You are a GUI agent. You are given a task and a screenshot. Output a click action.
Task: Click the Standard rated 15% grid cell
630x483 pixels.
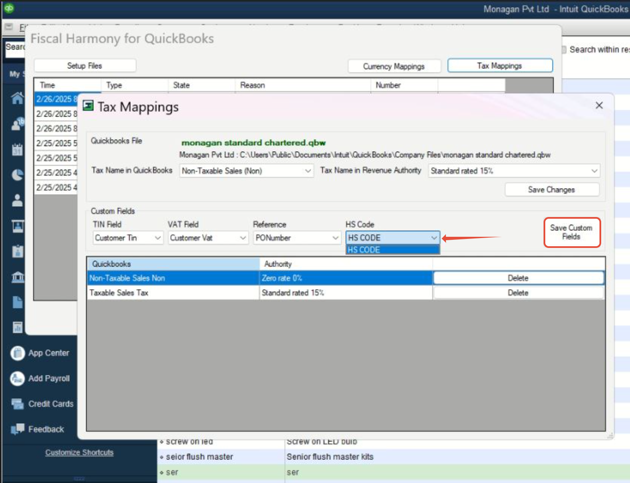(x=346, y=293)
